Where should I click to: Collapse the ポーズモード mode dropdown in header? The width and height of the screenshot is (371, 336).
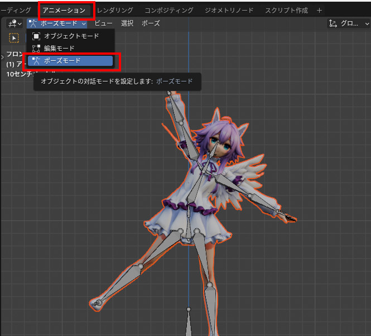pos(57,23)
